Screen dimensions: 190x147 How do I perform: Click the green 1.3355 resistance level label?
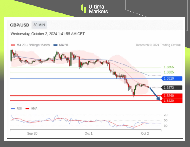click(x=169, y=67)
